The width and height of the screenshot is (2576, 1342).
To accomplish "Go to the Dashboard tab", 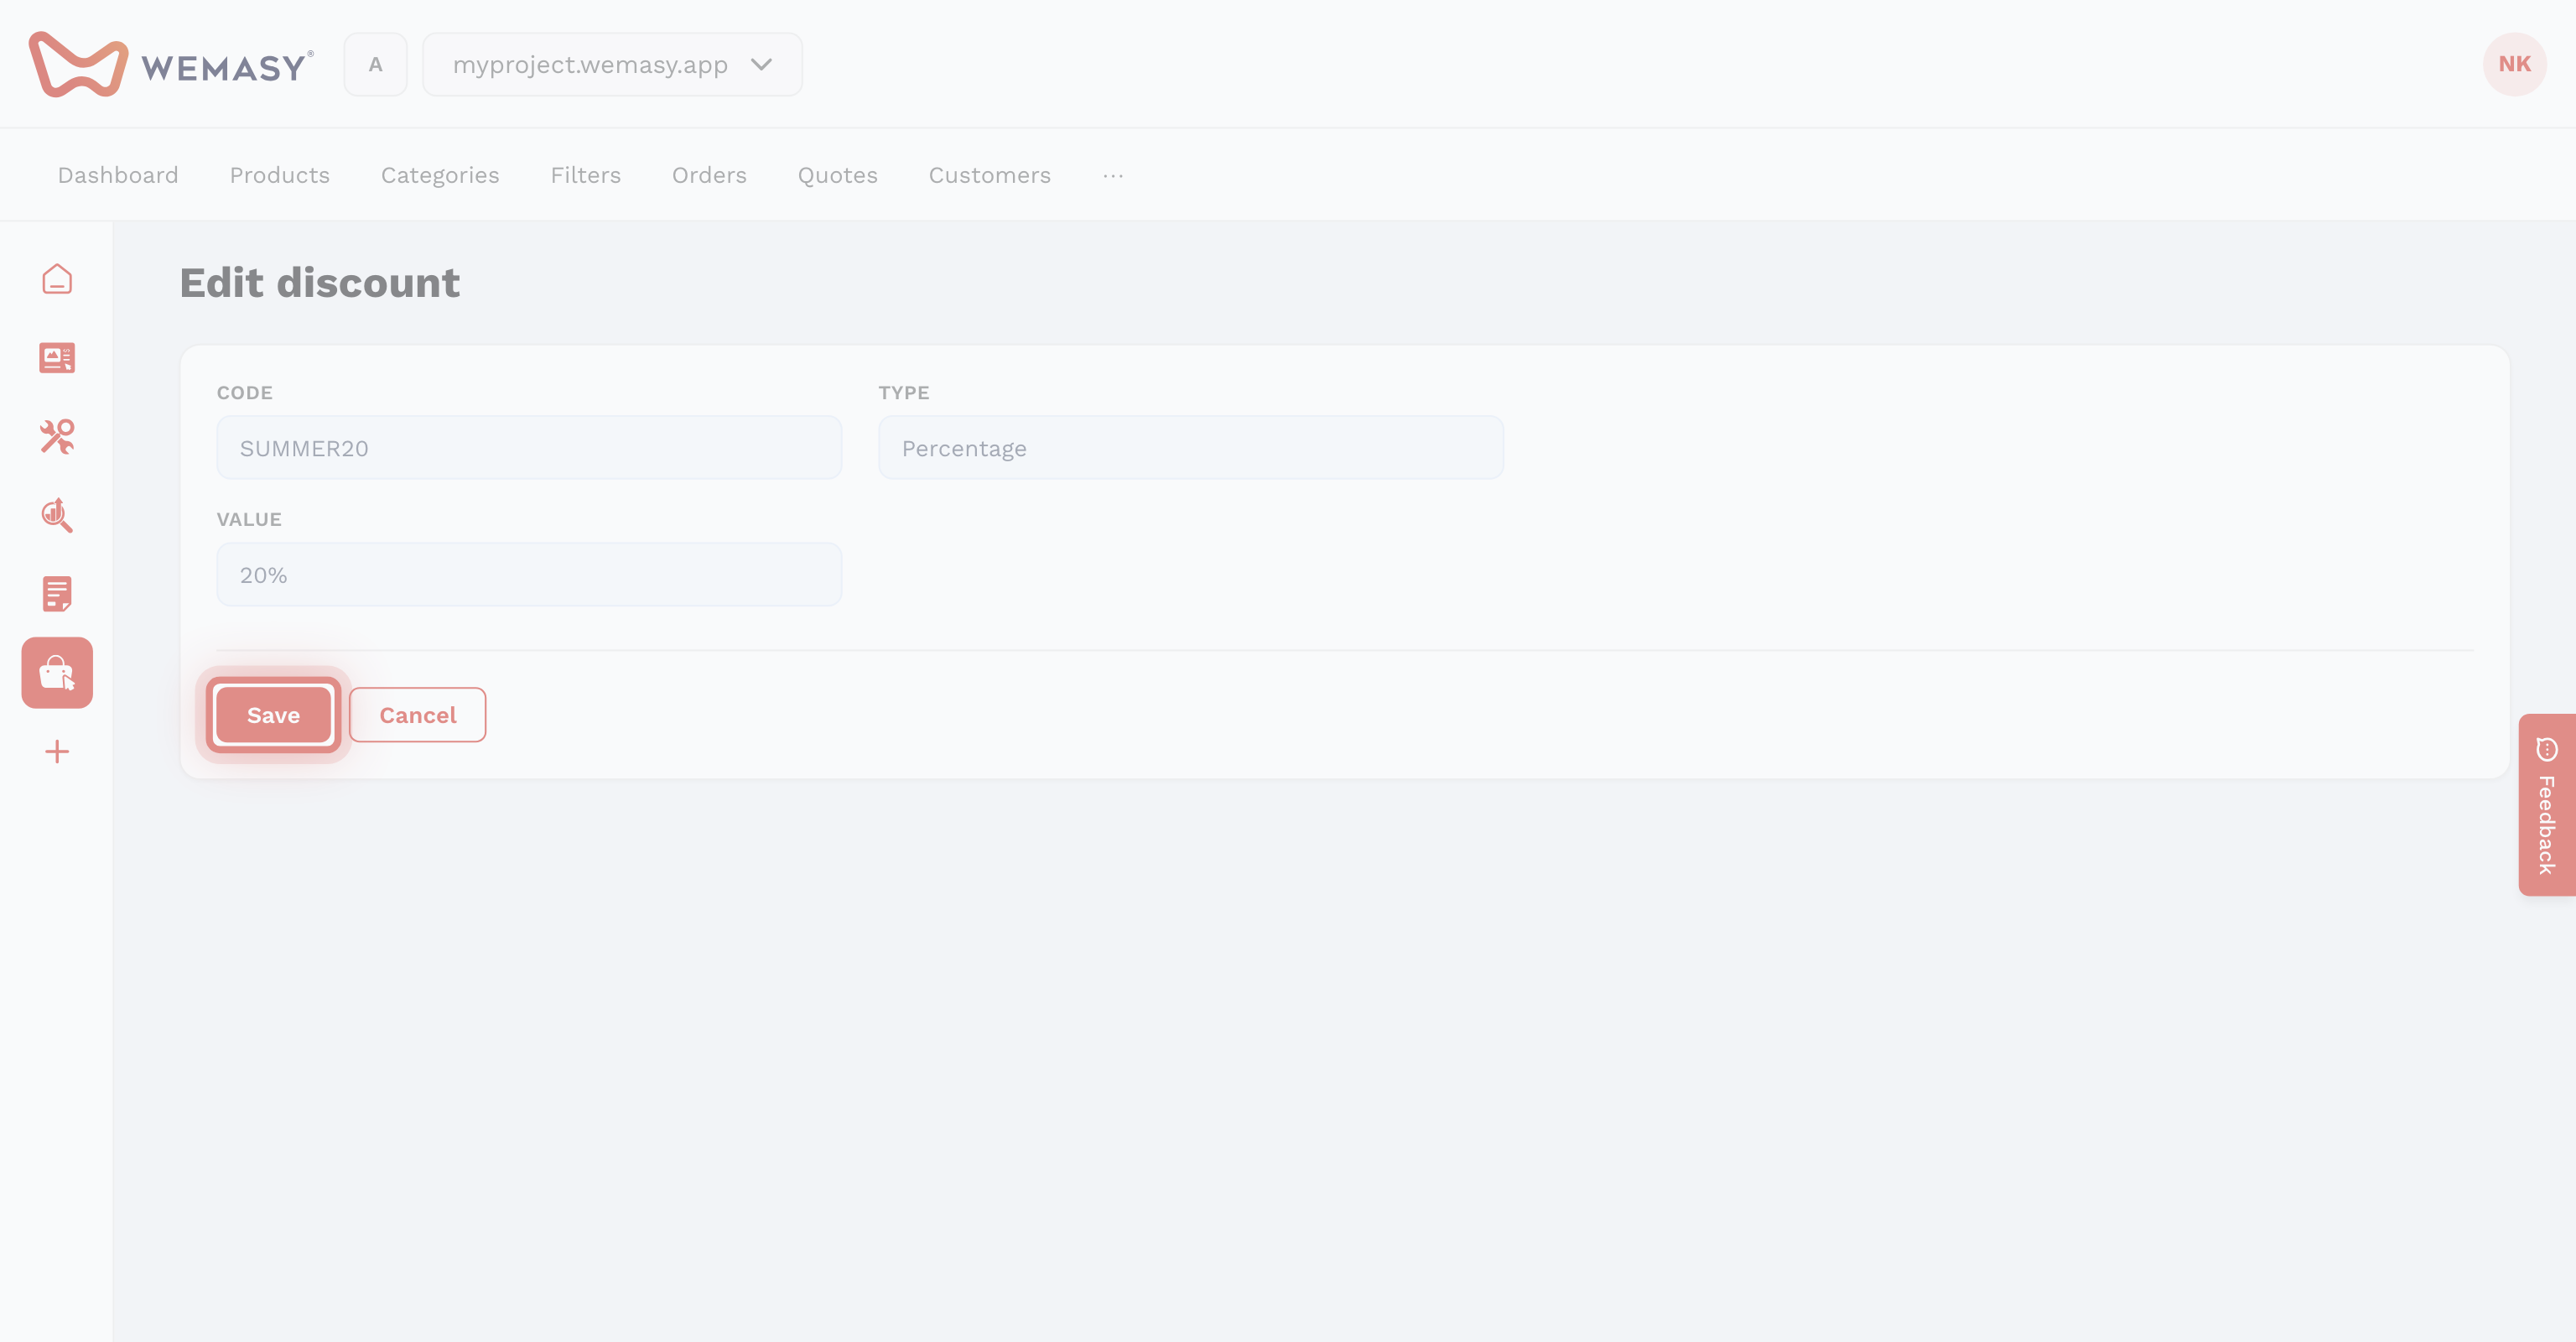I will tap(118, 175).
